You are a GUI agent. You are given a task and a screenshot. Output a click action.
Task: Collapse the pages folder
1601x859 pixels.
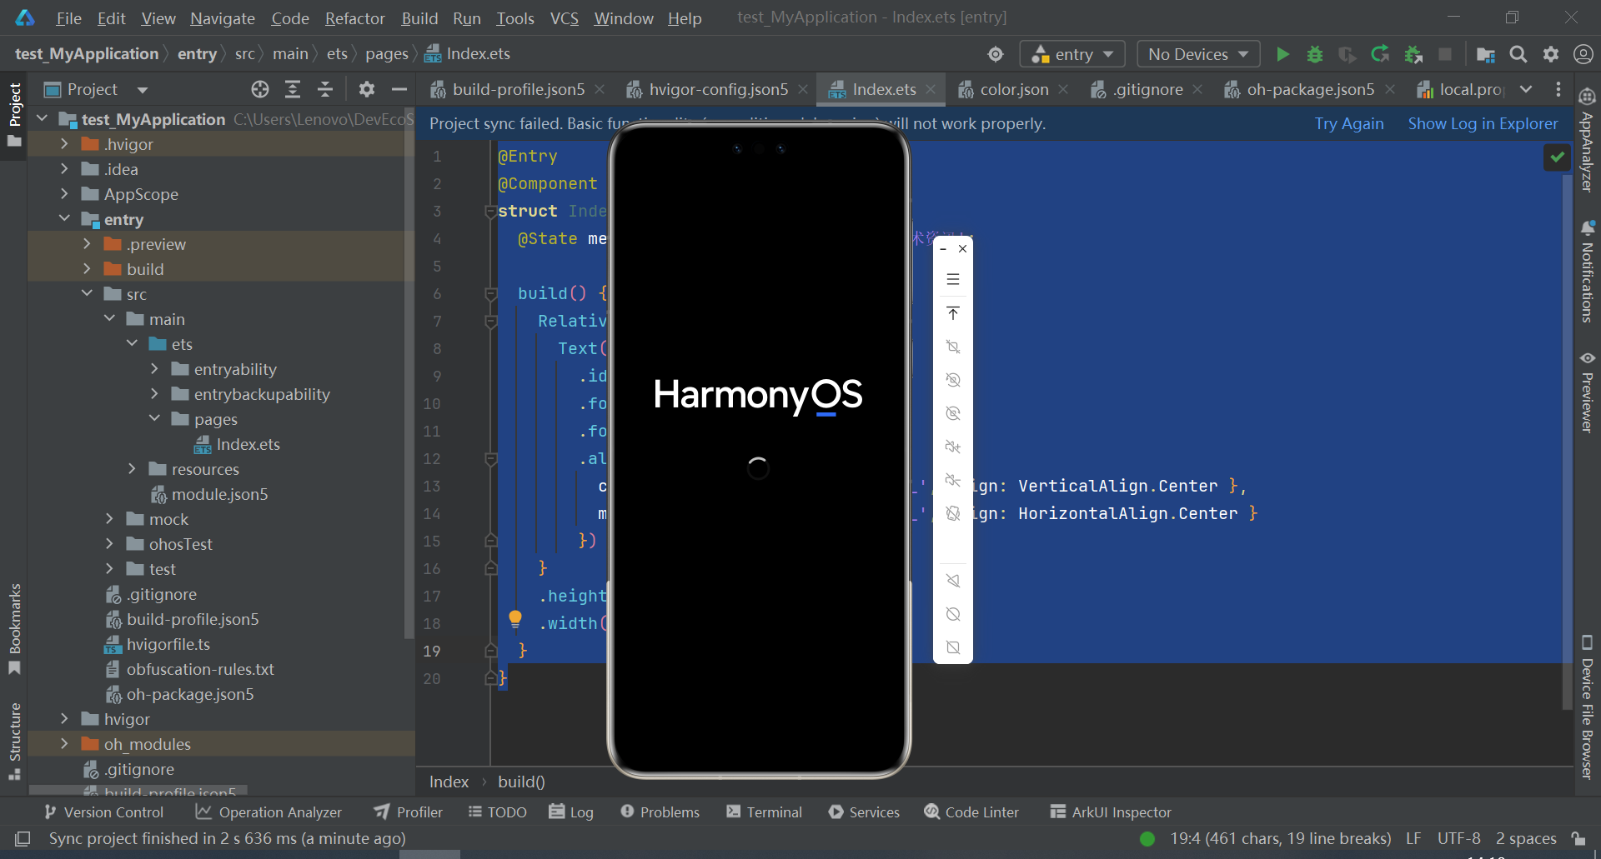(154, 419)
